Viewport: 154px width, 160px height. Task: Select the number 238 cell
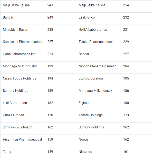point(50,30)
